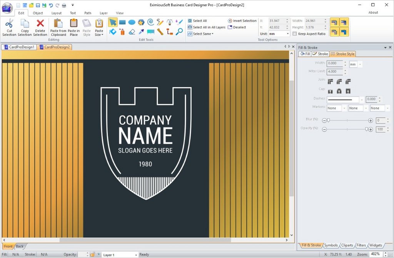Click the zoom percentage field showing 402%

tap(375, 254)
